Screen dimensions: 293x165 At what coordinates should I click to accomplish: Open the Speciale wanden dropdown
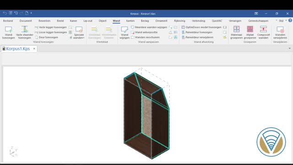pyautogui.click(x=79, y=33)
